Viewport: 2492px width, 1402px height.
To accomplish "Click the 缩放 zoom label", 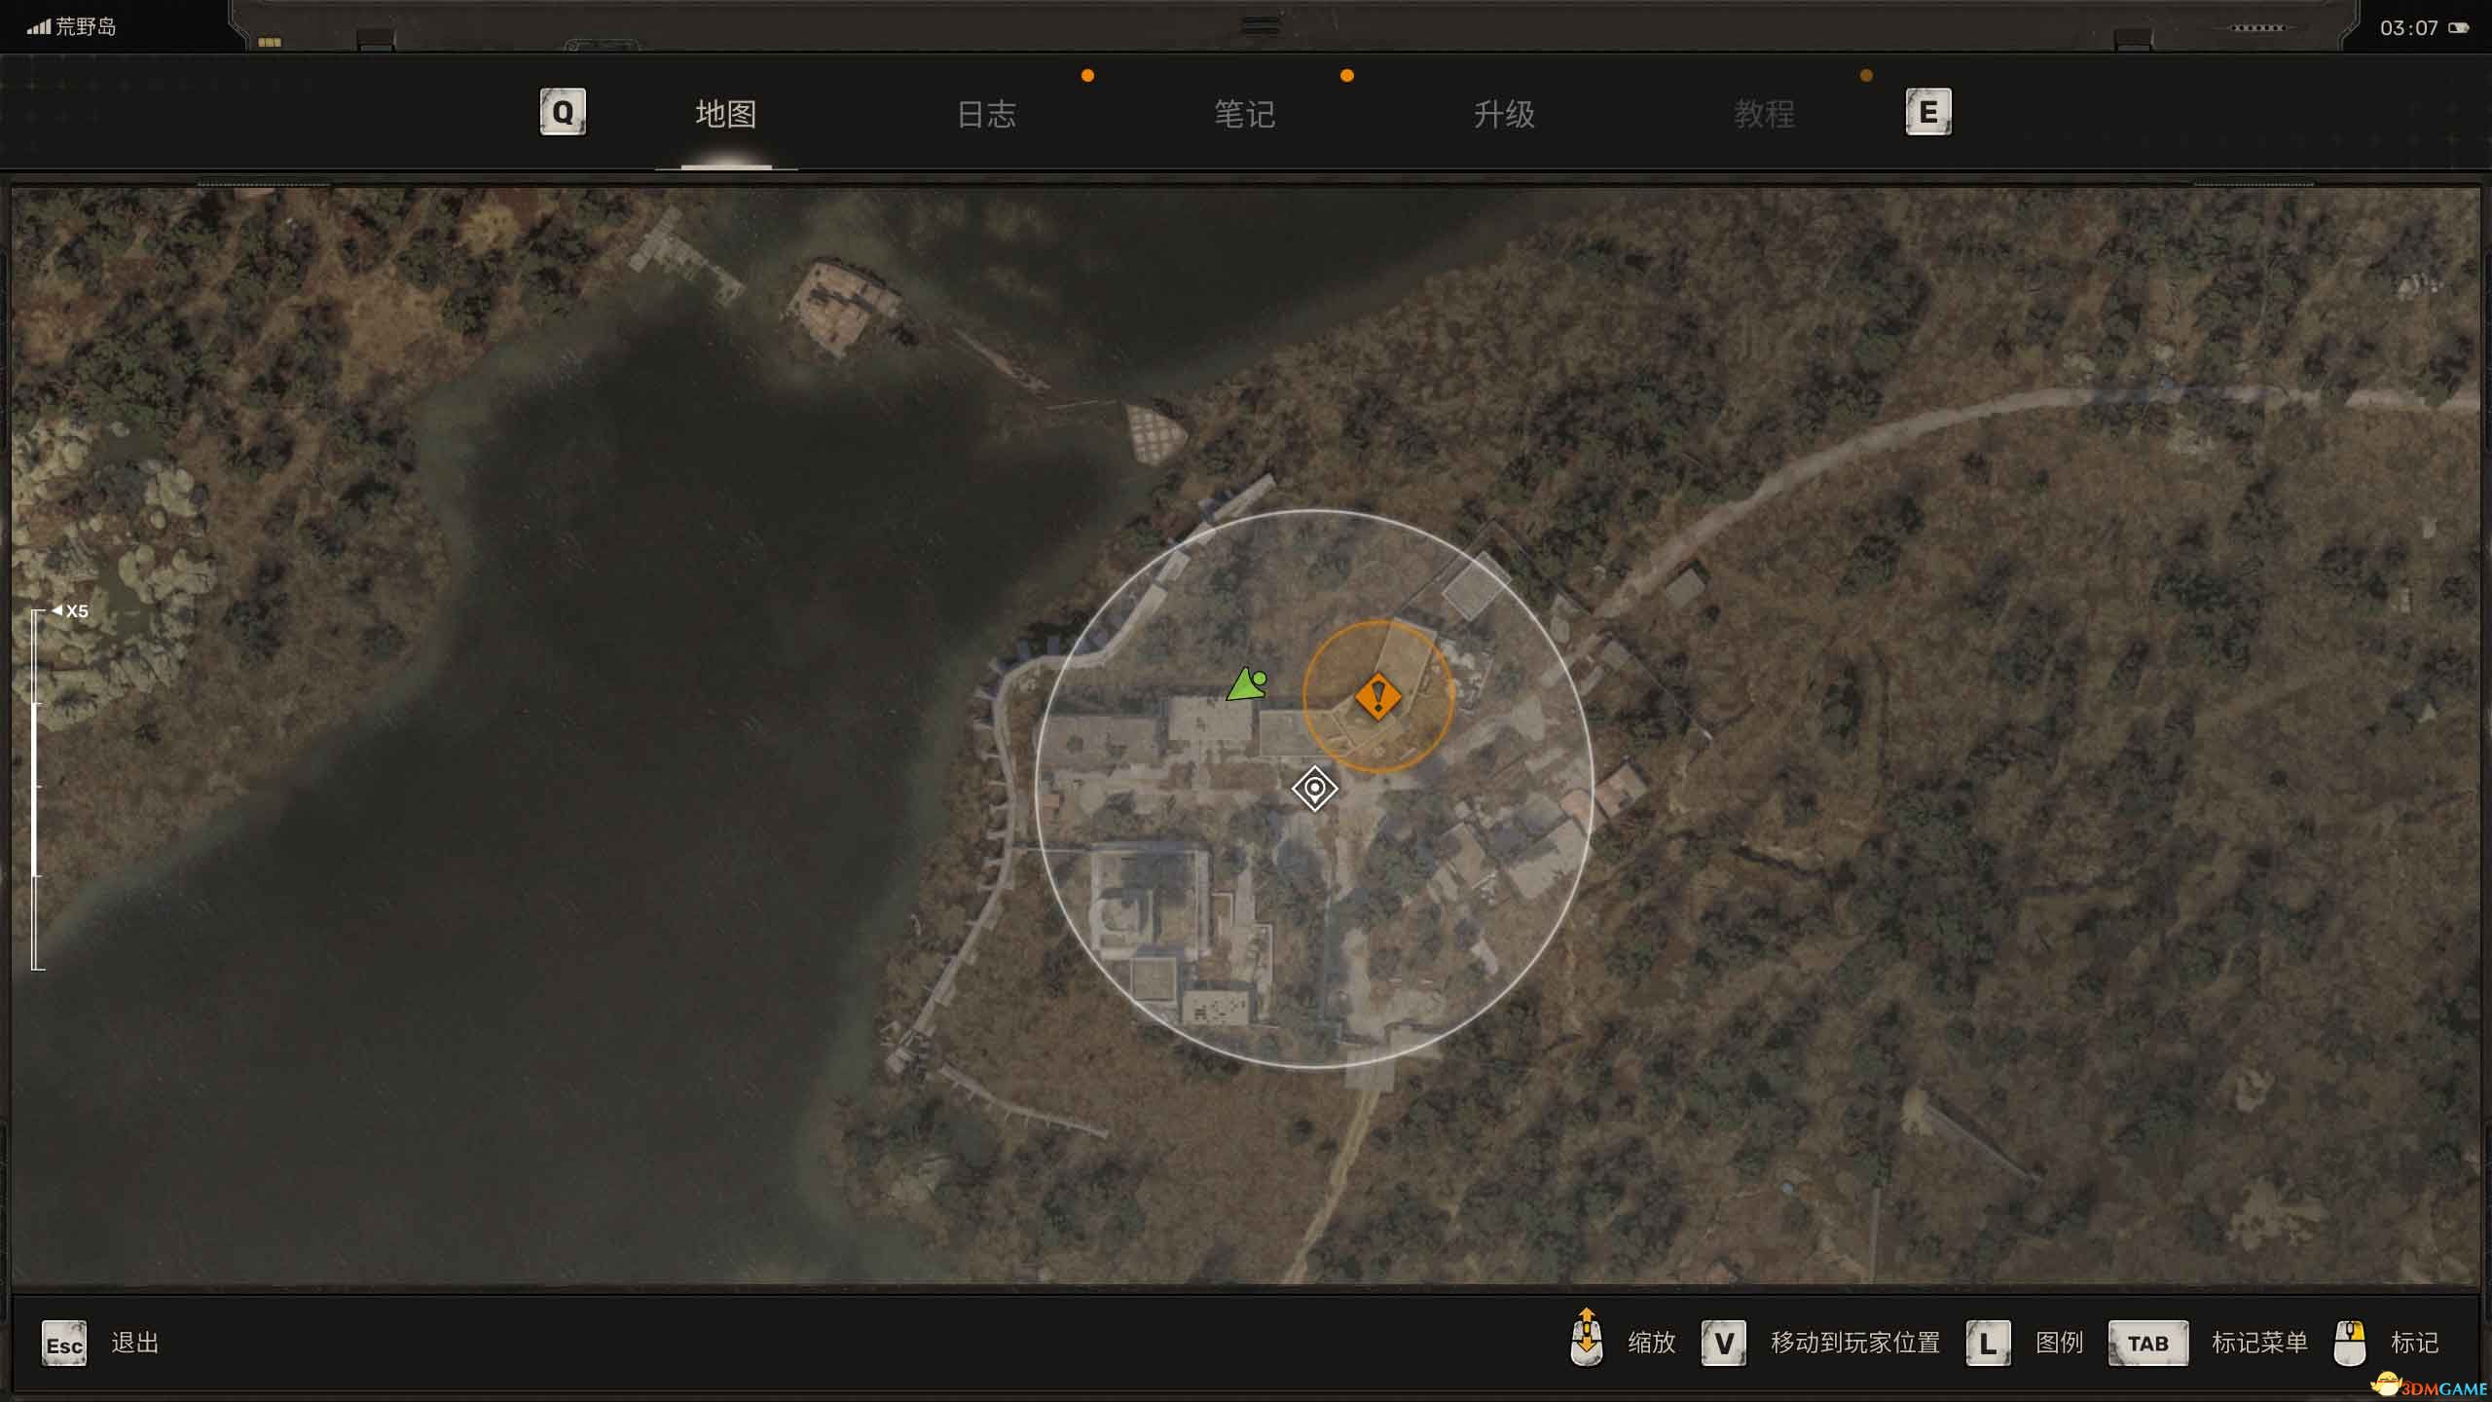I will pos(1652,1343).
